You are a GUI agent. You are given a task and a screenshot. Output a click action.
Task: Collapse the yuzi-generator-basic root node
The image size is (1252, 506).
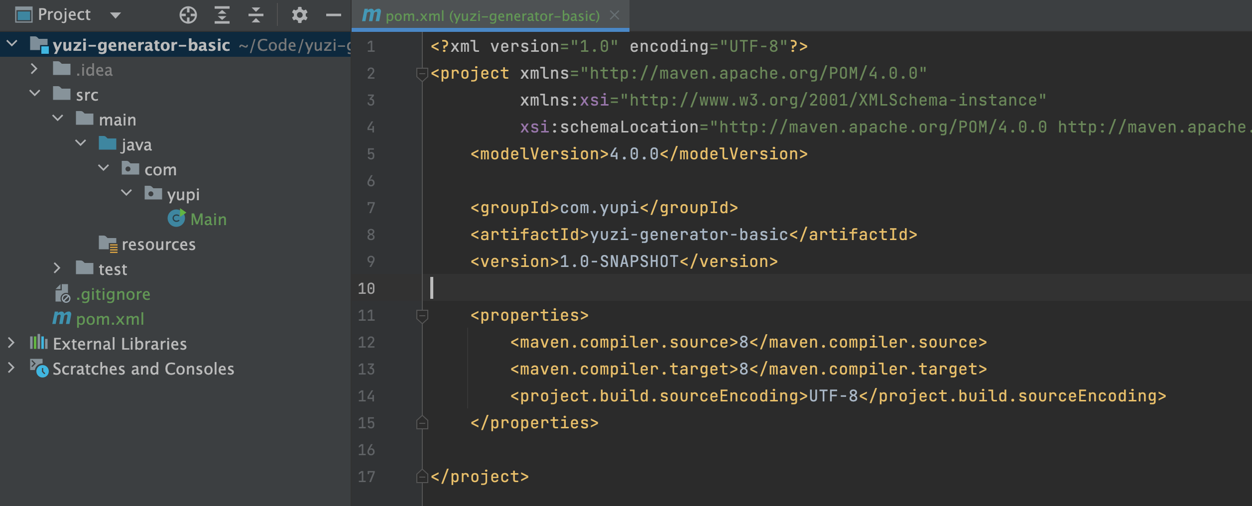12,44
